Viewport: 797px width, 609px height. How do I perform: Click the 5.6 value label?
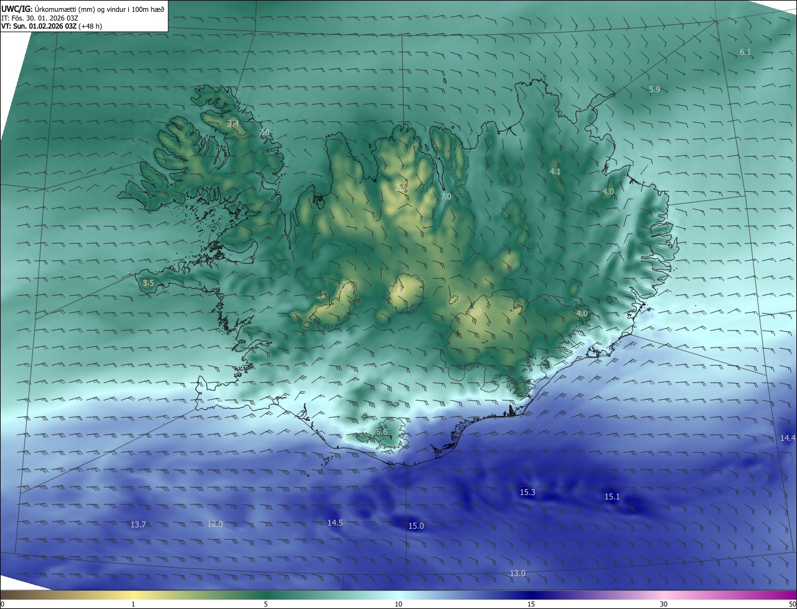[x=382, y=432]
